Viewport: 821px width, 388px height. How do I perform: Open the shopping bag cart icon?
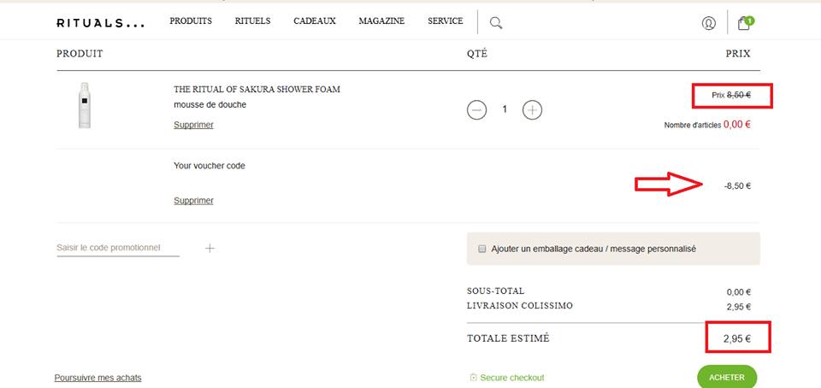coord(745,23)
